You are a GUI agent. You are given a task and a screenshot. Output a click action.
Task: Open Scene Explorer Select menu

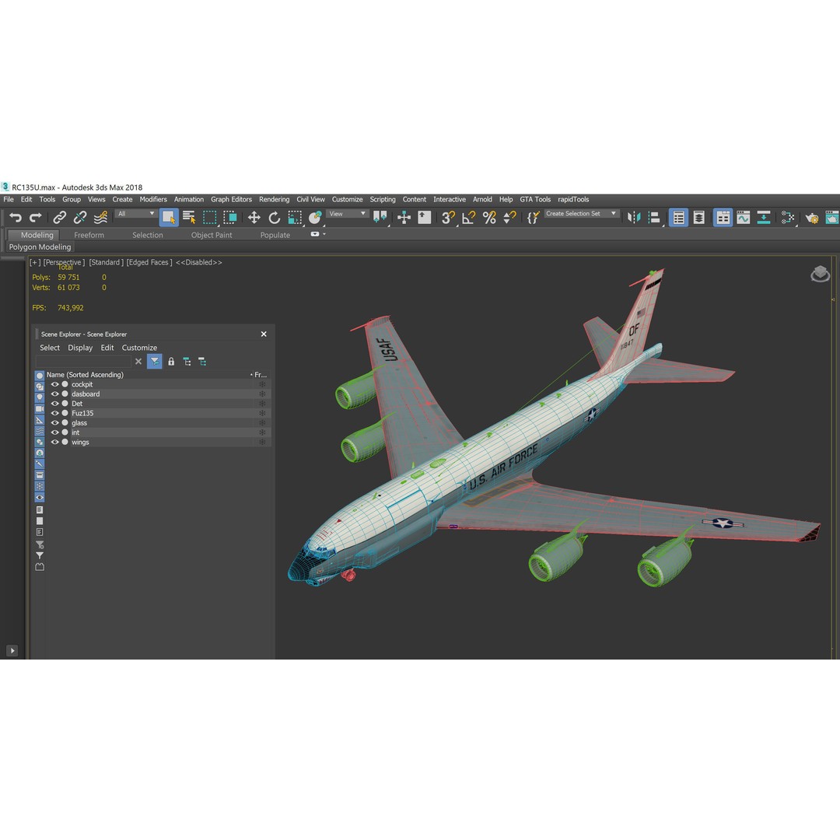[x=50, y=348]
